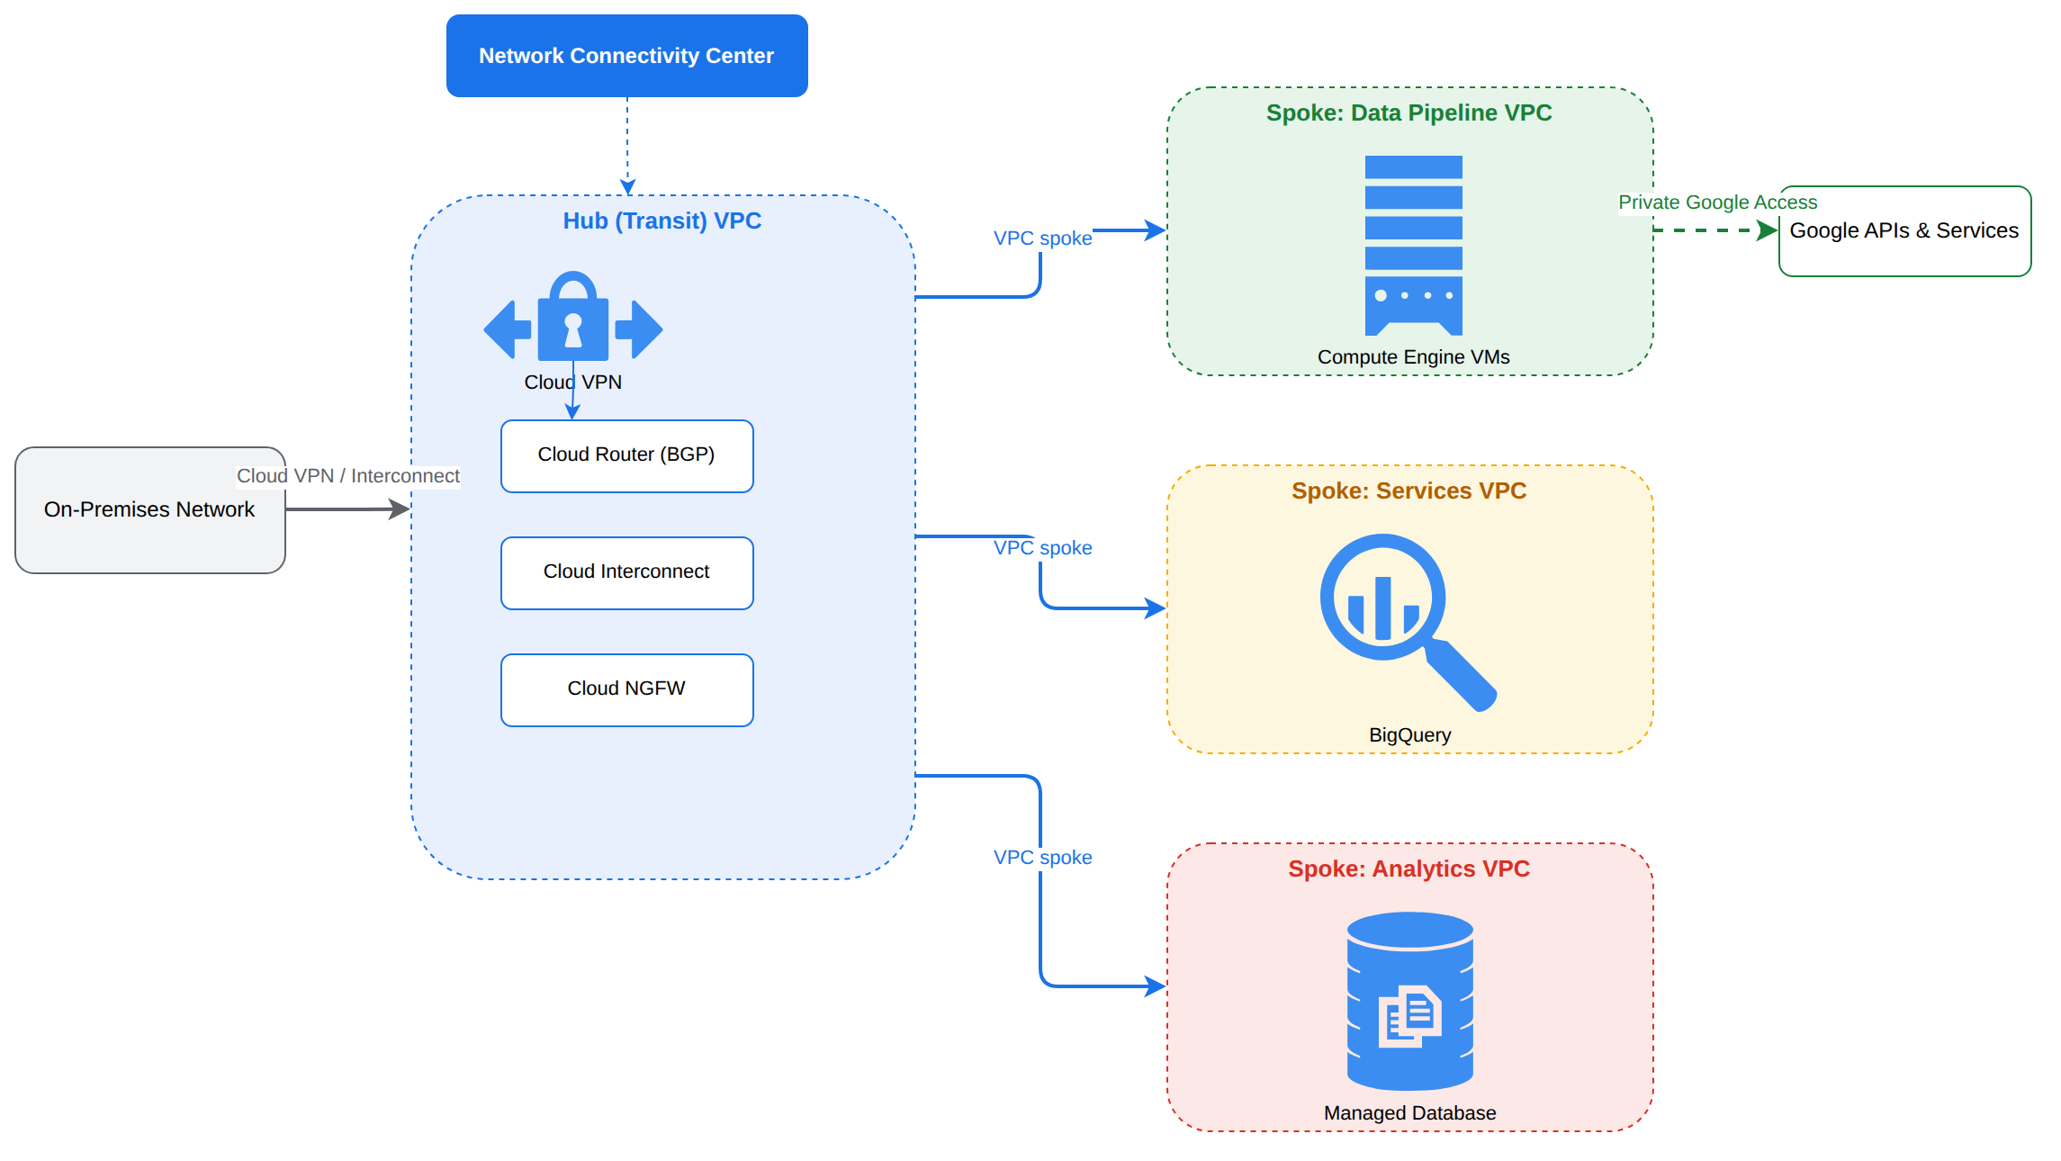Select the Hub (Transit) VPC title
2061x1161 pixels.
(x=662, y=220)
